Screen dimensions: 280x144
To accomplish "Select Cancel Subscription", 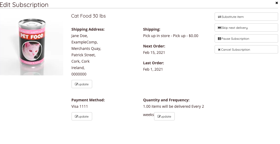I will click(246, 50).
